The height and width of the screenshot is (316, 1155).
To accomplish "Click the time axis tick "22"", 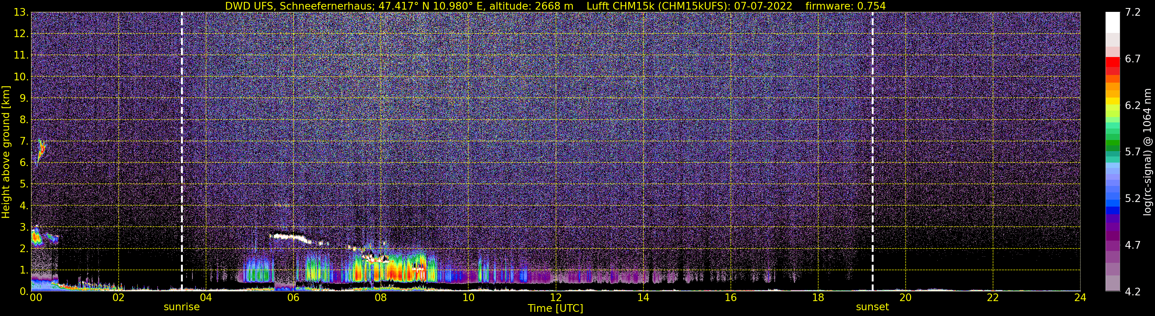I will (993, 298).
